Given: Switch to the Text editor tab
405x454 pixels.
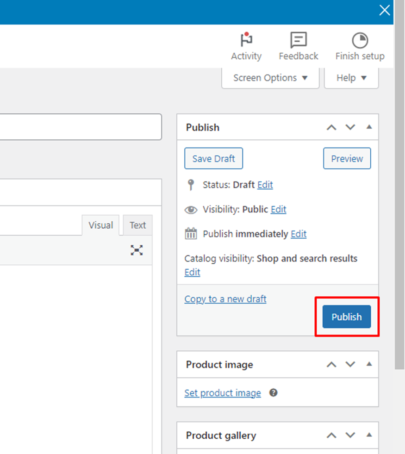Looking at the screenshot, I should point(137,225).
